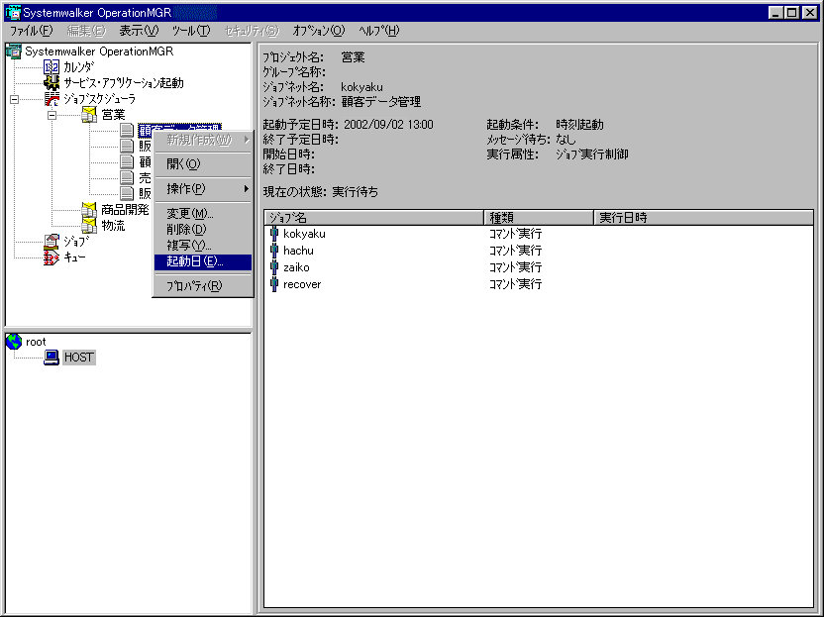Click the 2002/09/02 13:00 start date value
Image resolution: width=824 pixels, height=617 pixels.
point(388,125)
